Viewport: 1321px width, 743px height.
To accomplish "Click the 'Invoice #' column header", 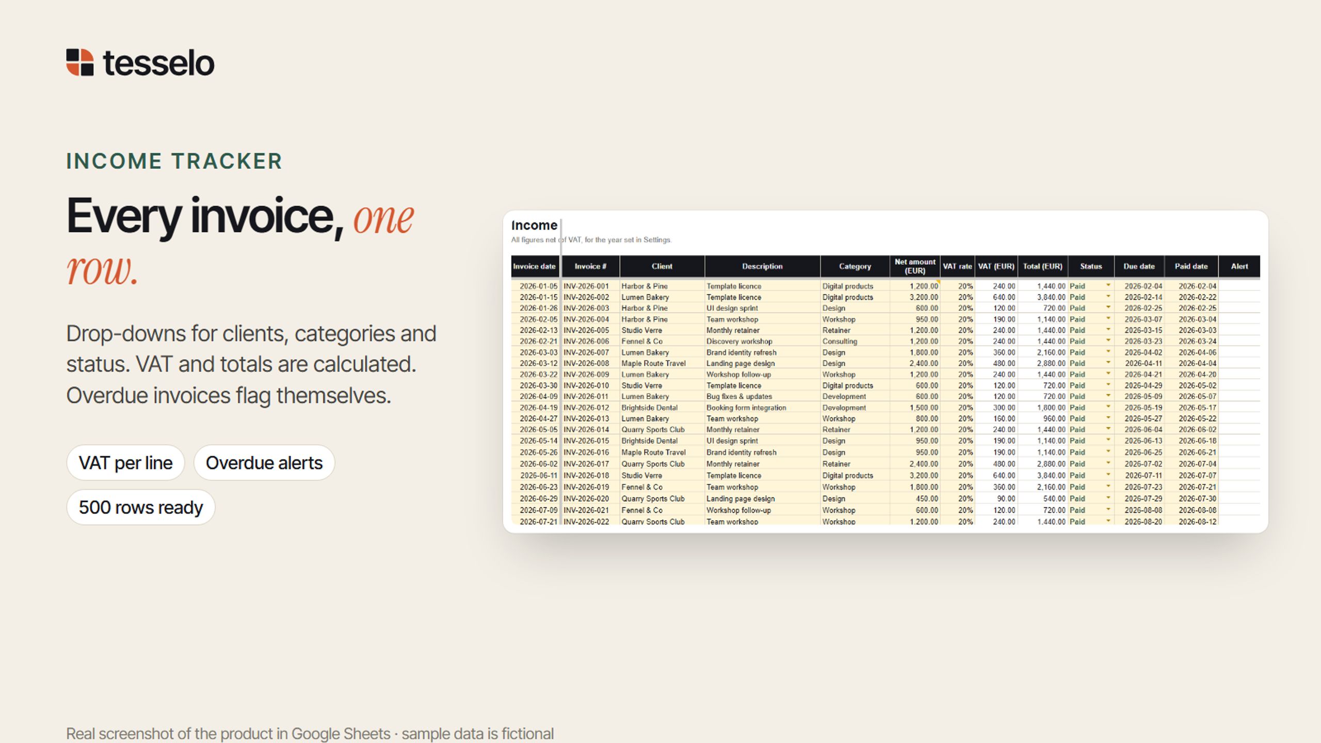I will point(590,266).
